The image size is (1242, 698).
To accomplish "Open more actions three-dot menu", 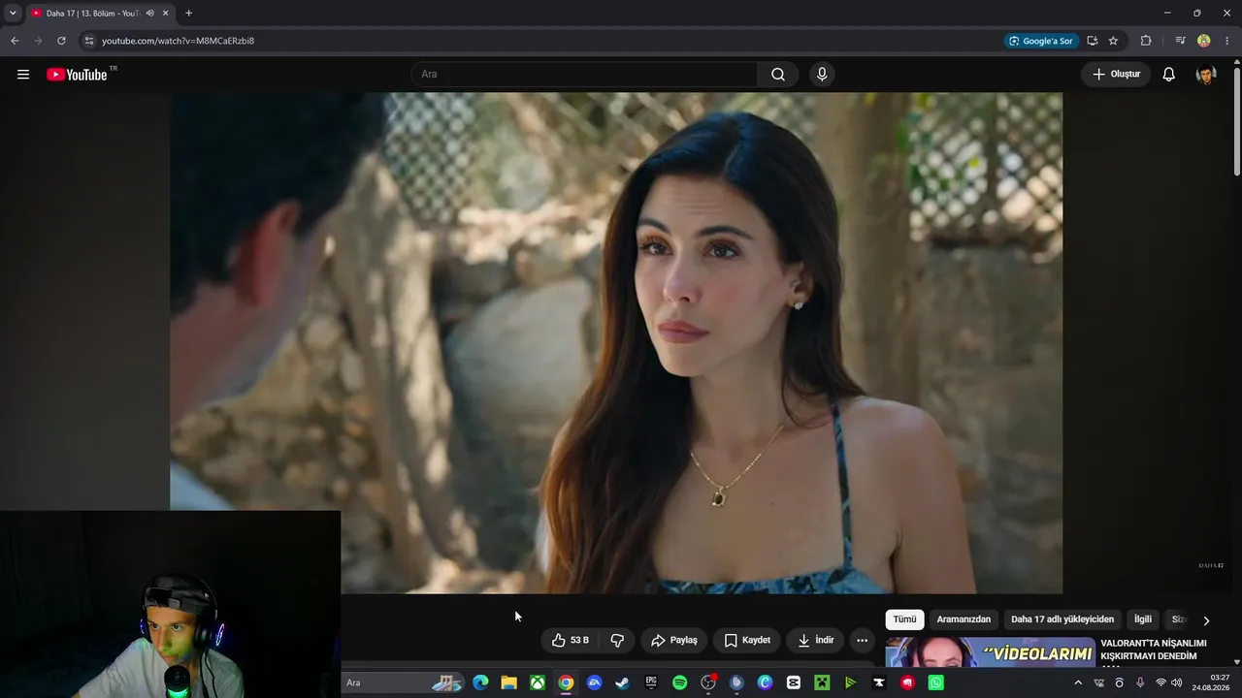I will pos(862,641).
